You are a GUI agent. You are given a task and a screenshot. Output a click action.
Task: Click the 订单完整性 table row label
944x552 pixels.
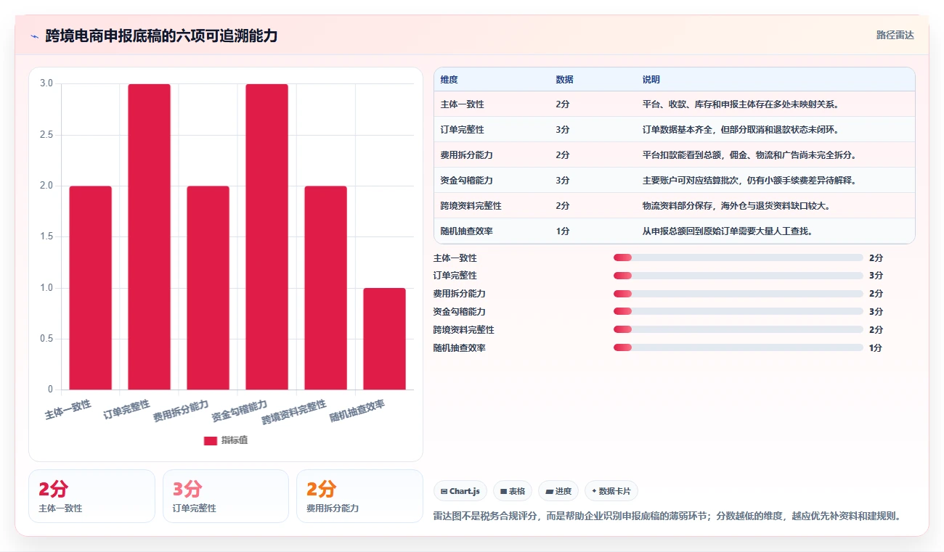pos(462,130)
